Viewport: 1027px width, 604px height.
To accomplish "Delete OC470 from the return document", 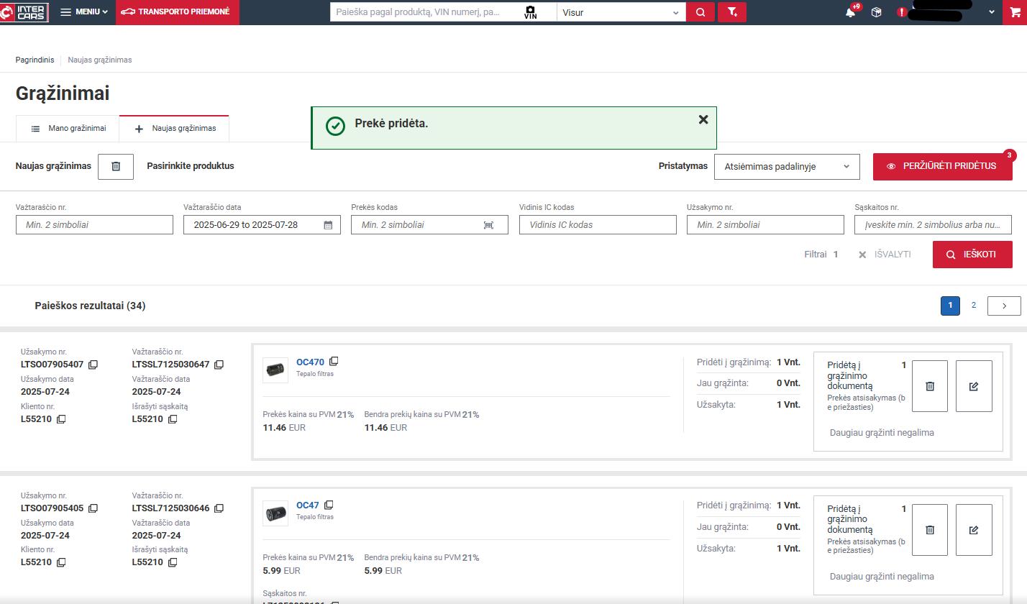I will pos(930,386).
